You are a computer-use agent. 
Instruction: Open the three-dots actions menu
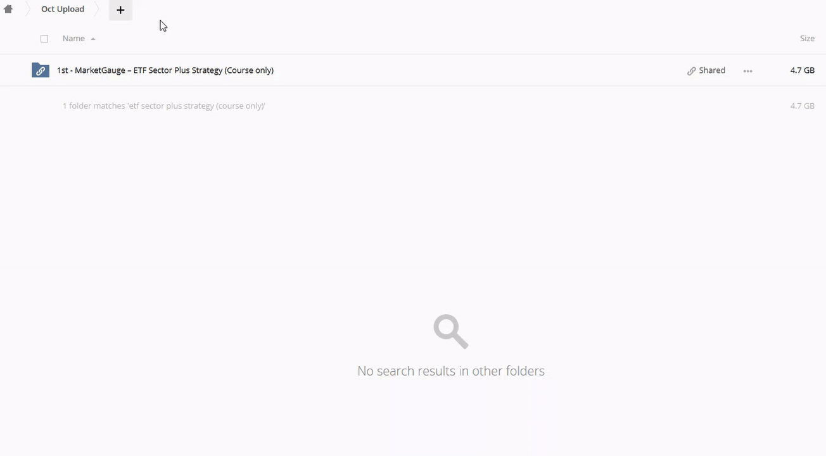[747, 71]
